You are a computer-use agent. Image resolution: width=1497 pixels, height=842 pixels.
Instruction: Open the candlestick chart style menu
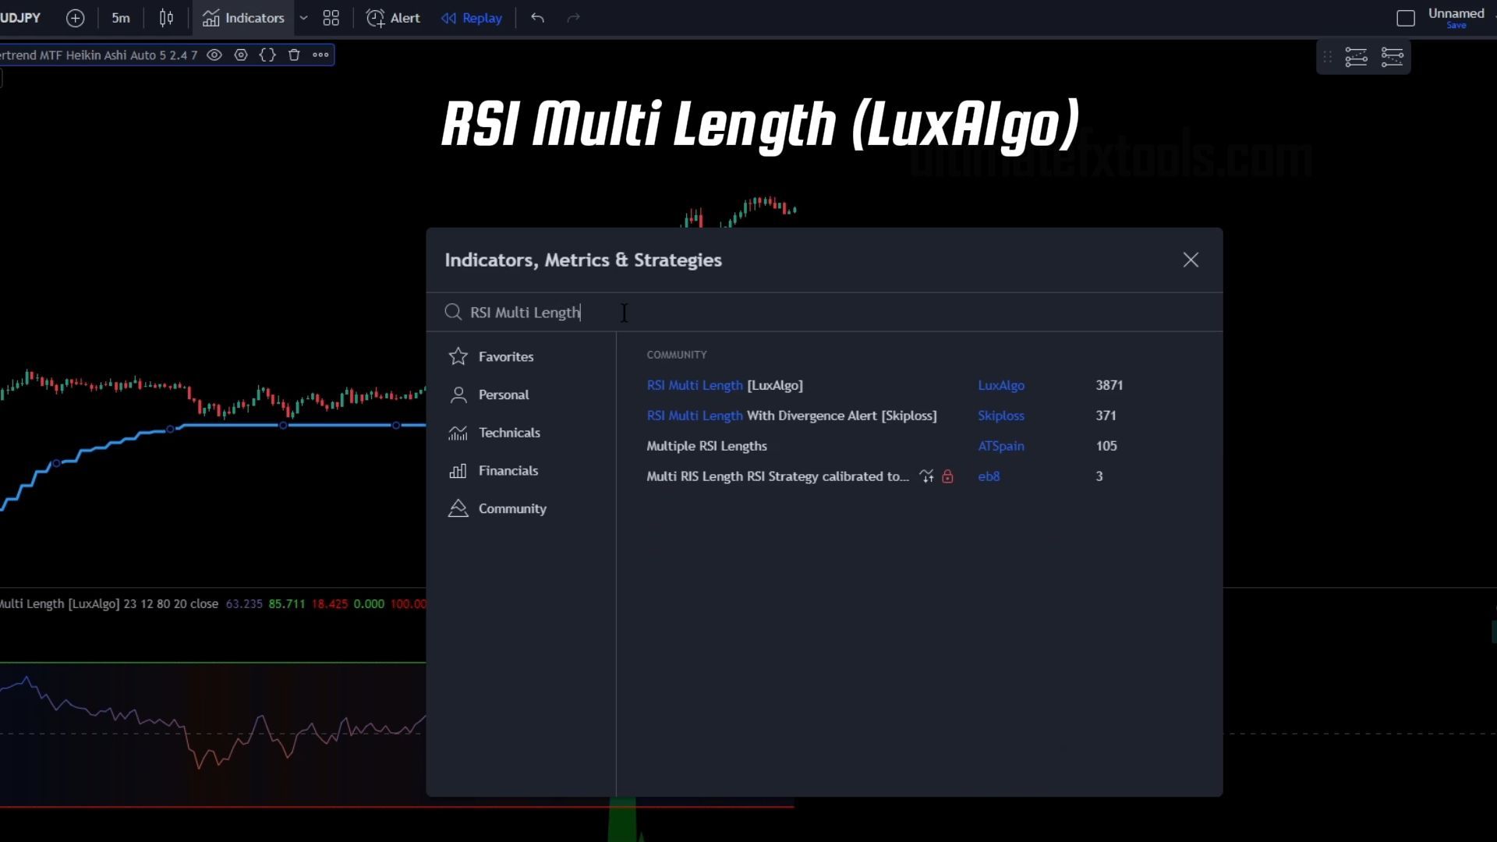166,18
